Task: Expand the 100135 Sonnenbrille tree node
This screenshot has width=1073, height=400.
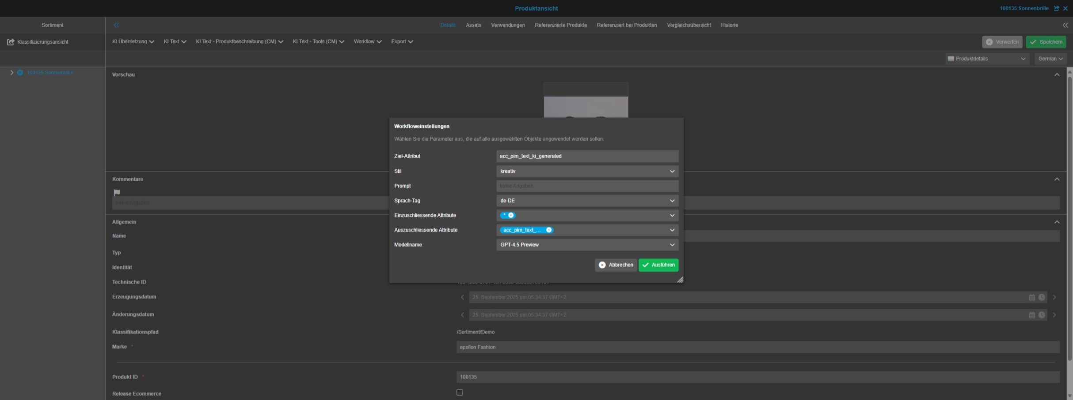Action: (12, 73)
